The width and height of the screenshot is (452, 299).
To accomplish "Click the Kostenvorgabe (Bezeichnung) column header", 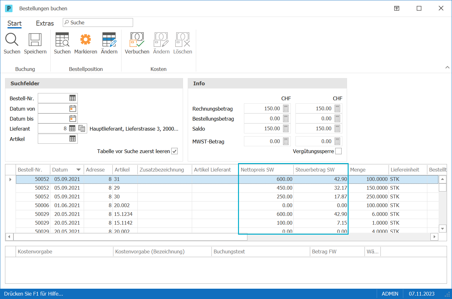I will pyautogui.click(x=162, y=252).
